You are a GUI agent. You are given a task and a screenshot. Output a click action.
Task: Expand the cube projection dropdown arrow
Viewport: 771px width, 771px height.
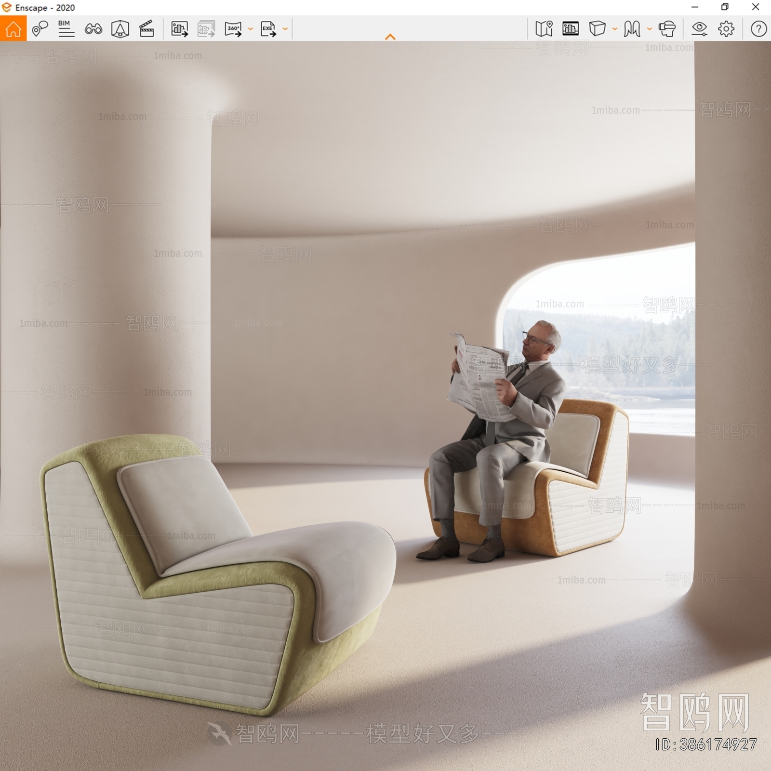point(615,29)
